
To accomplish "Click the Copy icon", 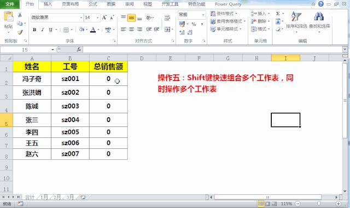I will tap(20, 23).
